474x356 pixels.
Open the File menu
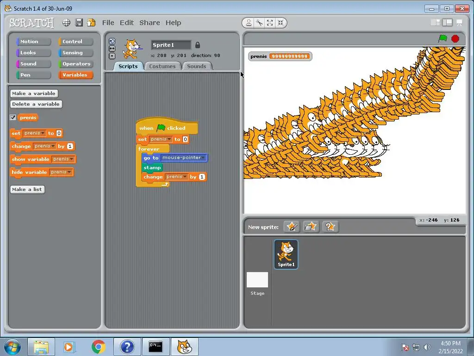[108, 23]
